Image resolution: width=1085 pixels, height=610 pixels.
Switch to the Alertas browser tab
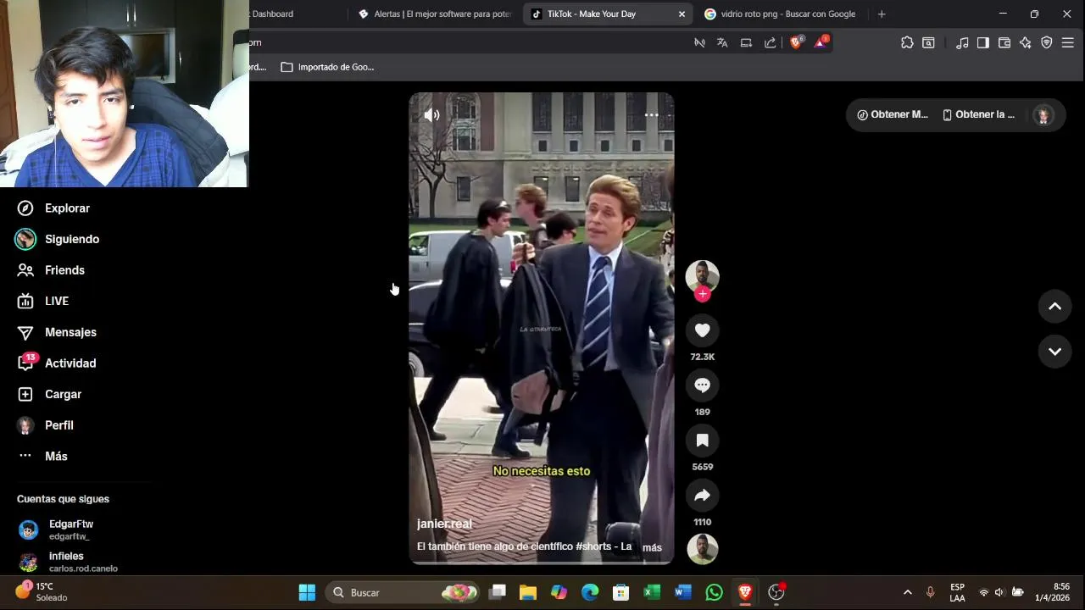coord(435,14)
